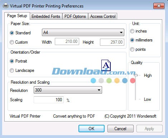Screen dimensions: 168x138
Task: Open the PDF Options tab
Action: click(x=75, y=16)
